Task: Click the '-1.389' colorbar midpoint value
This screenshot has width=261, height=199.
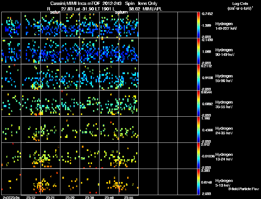Action: 206,25
